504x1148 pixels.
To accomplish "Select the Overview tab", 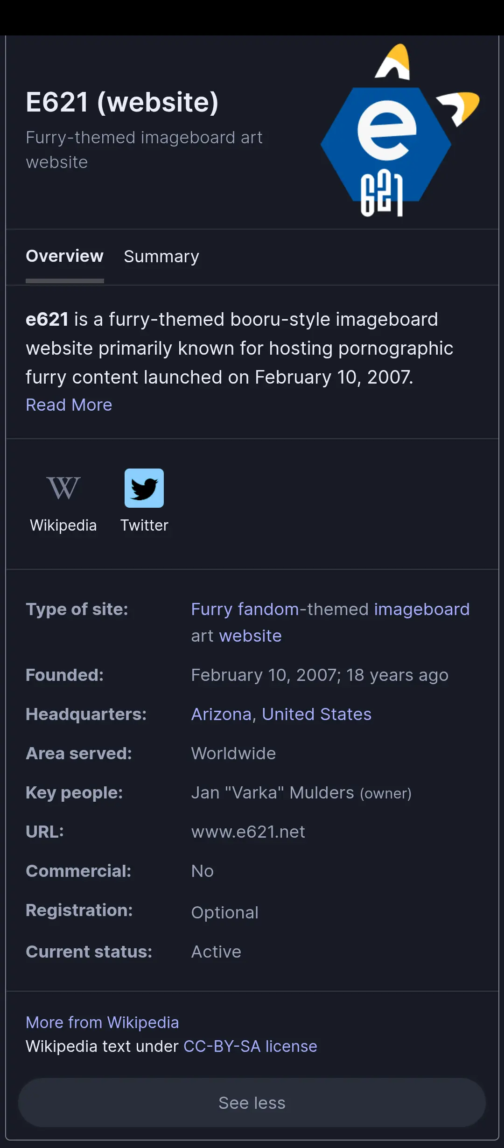I will [64, 256].
